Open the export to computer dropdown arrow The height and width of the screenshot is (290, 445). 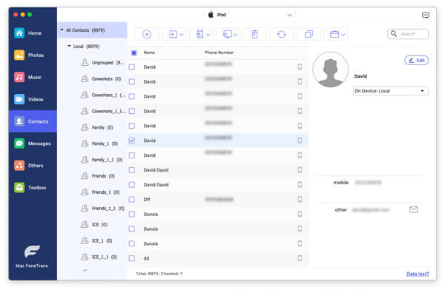(x=236, y=35)
